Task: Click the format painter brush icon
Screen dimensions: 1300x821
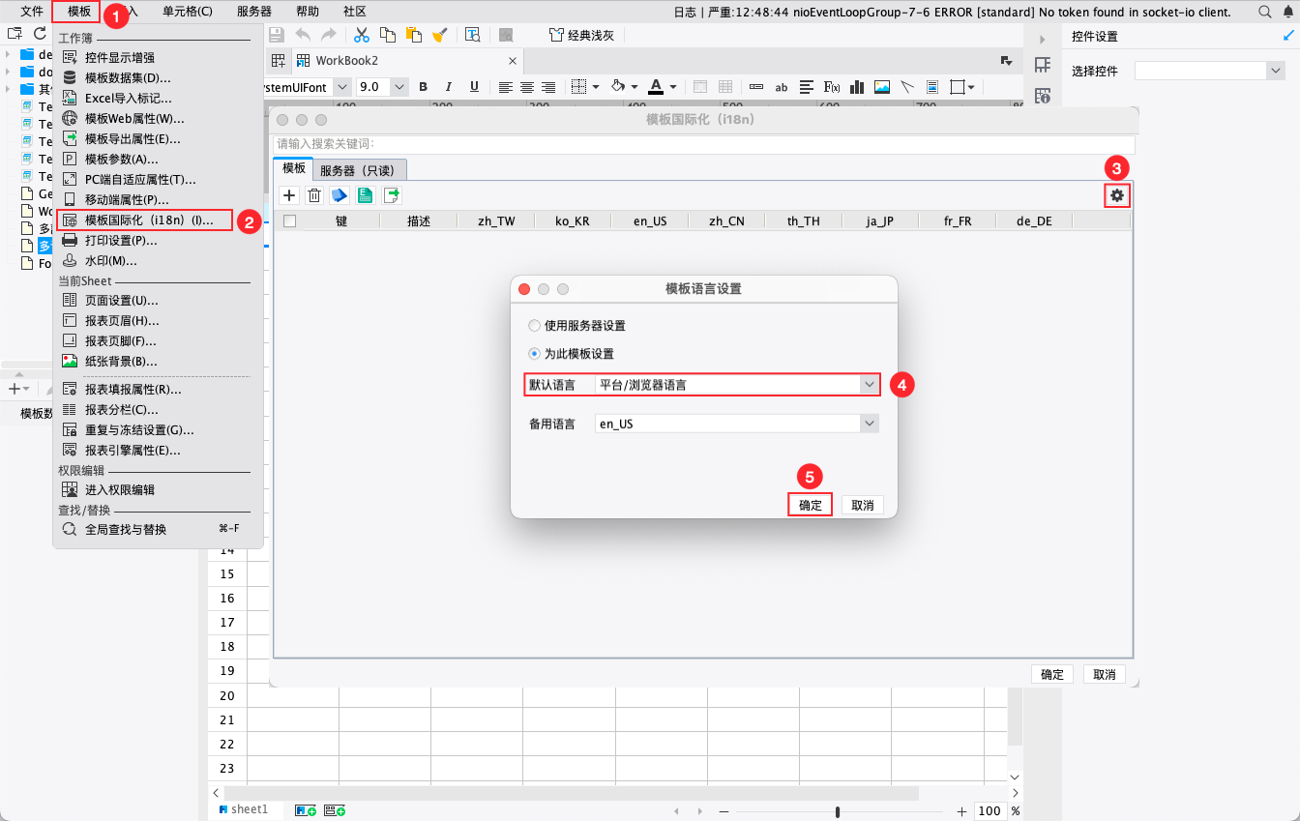Action: point(440,35)
